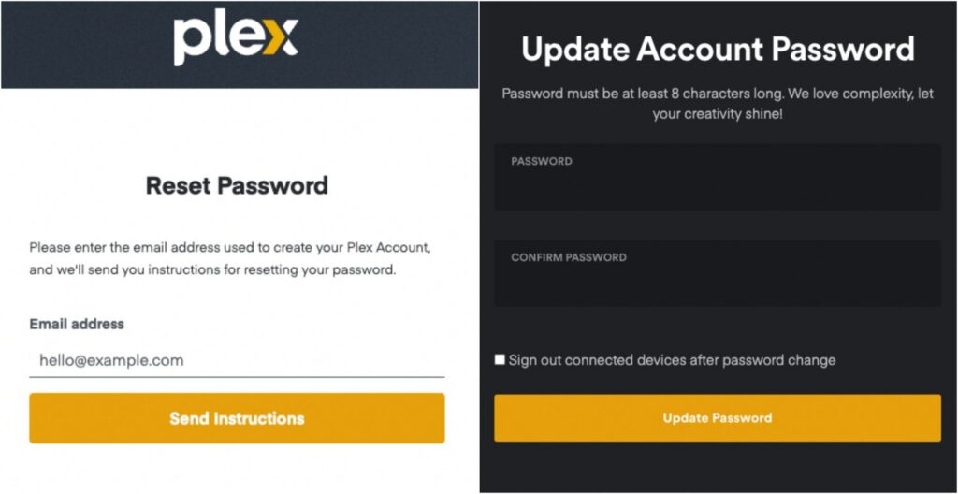Click the hello@example.com placeholder text
This screenshot has width=958, height=494.
pos(111,360)
